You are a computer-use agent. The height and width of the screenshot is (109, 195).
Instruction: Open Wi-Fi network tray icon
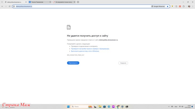[x=180, y=107]
